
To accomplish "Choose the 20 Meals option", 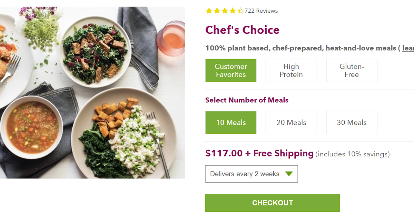I will tap(291, 122).
